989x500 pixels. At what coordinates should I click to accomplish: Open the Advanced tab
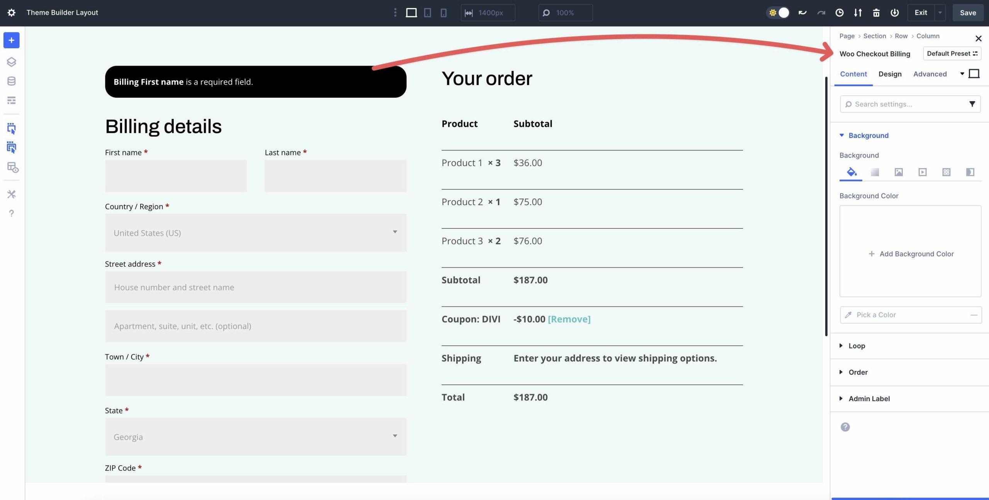pyautogui.click(x=930, y=74)
